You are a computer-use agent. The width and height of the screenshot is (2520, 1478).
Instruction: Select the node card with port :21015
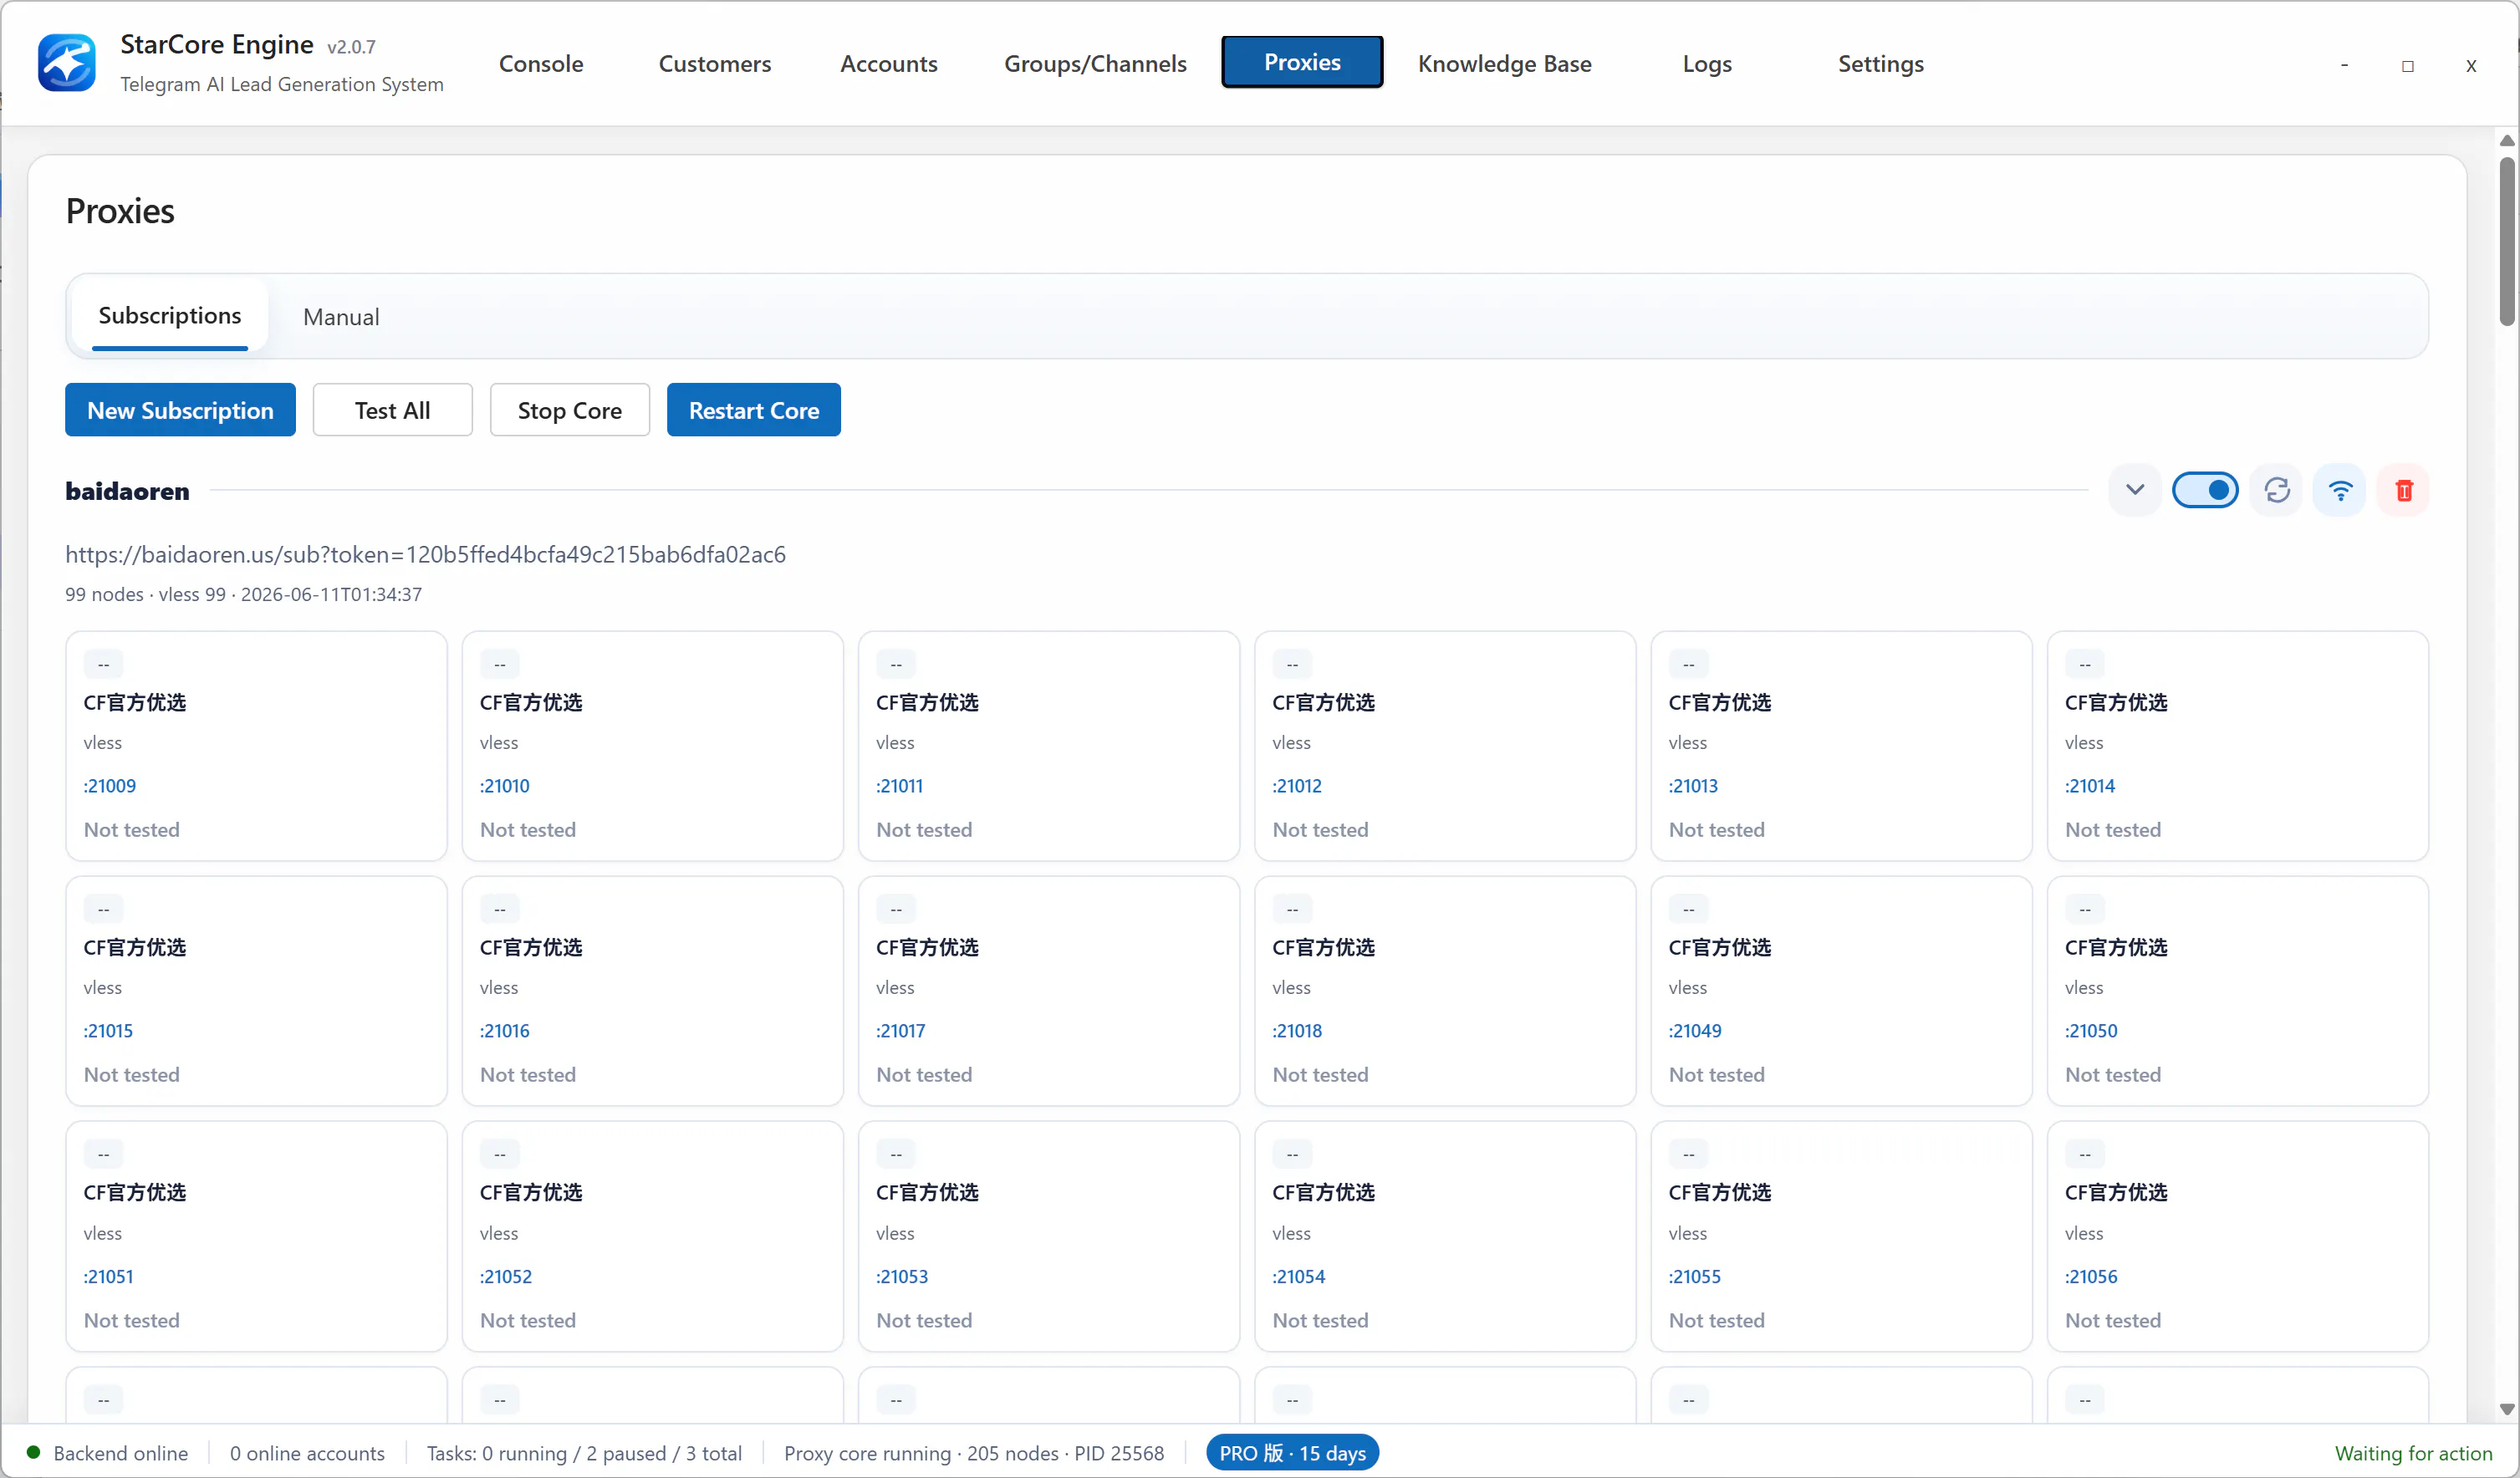click(x=256, y=991)
